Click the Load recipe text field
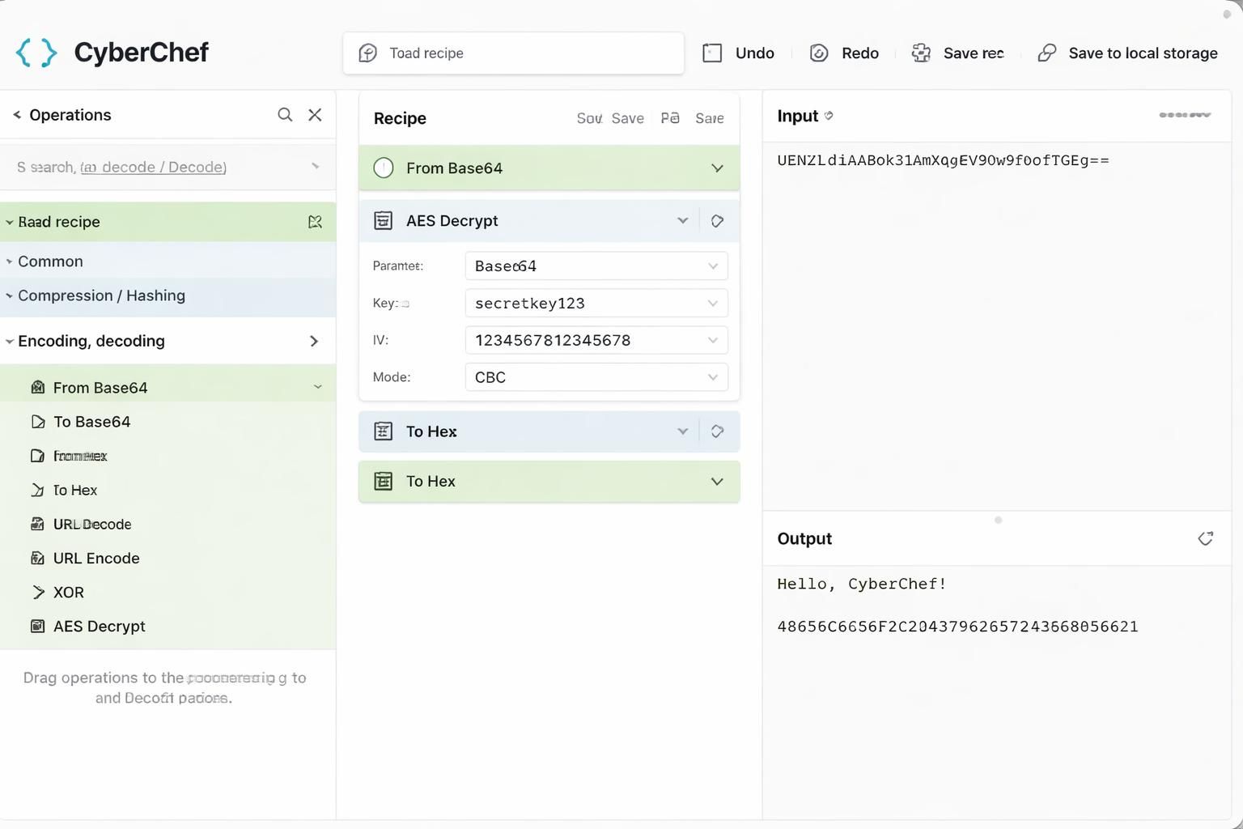1243x829 pixels. (514, 53)
